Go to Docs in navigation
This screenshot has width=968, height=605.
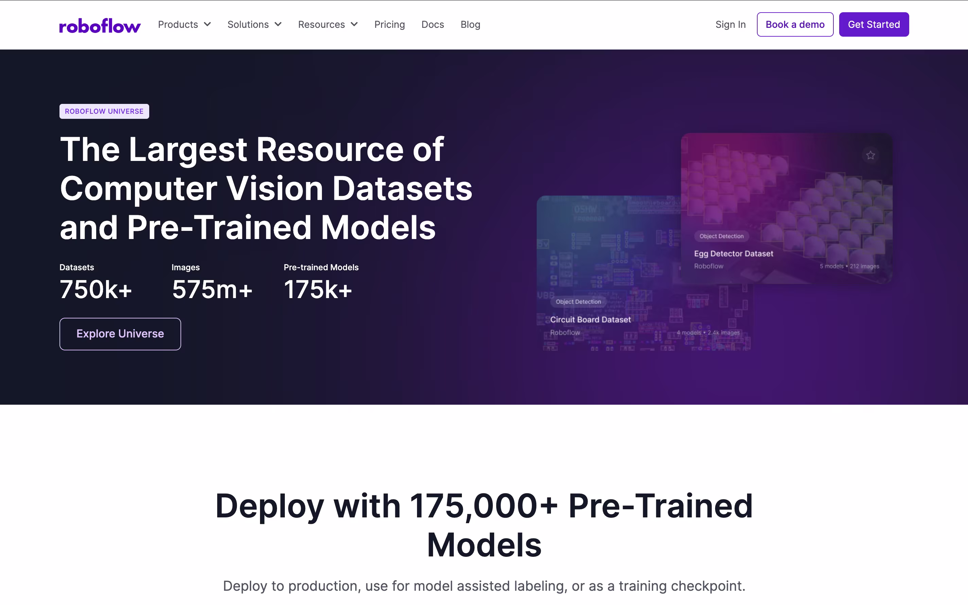pos(433,24)
